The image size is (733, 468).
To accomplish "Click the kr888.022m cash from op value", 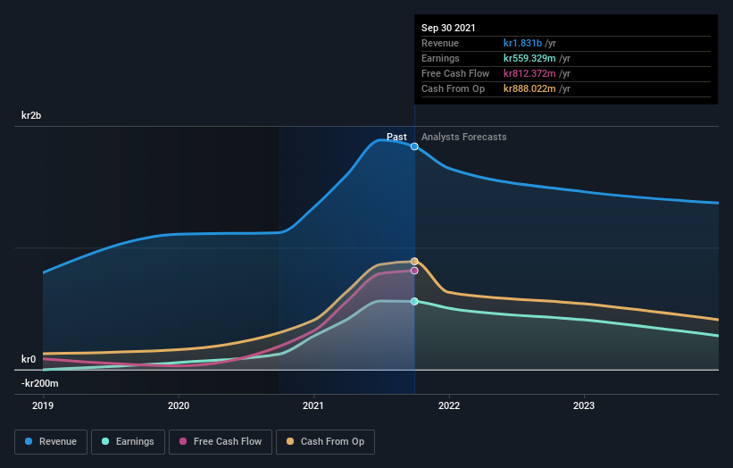I will (x=529, y=88).
